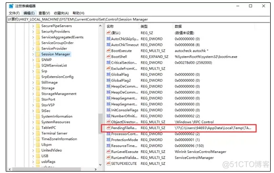
Task: Click the tree vertical scrollbar thumb
Action: (100, 124)
